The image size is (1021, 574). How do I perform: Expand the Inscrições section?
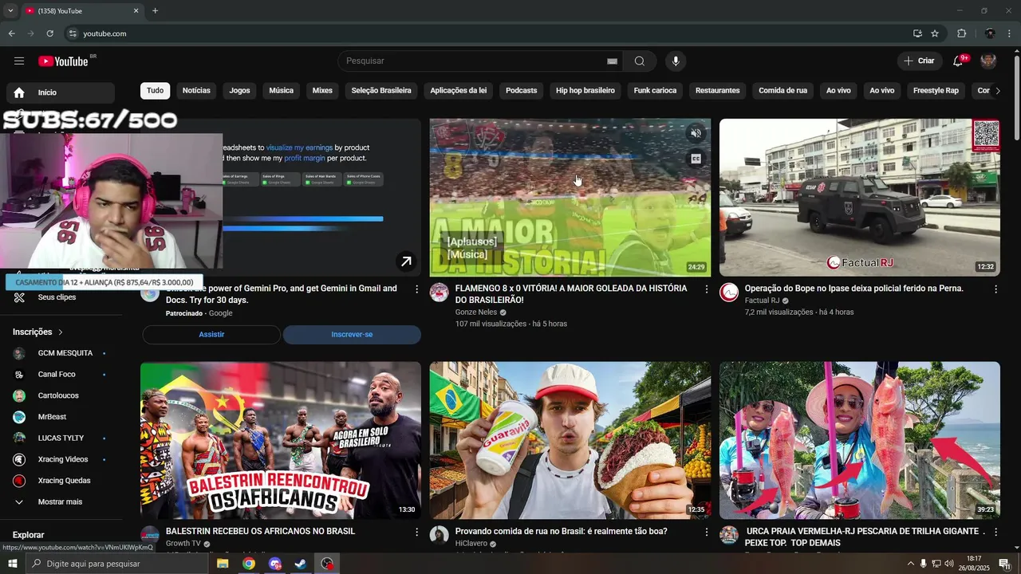coord(37,332)
